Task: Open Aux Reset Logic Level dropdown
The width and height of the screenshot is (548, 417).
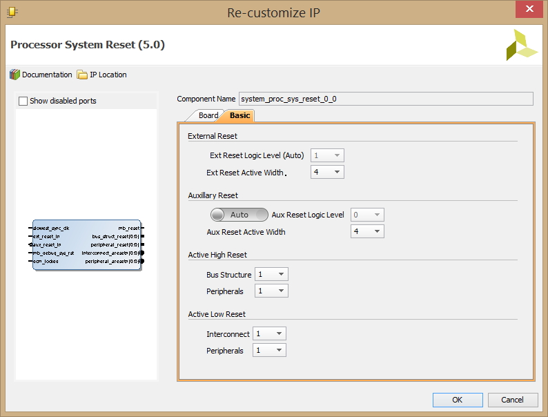Action: pyautogui.click(x=367, y=215)
